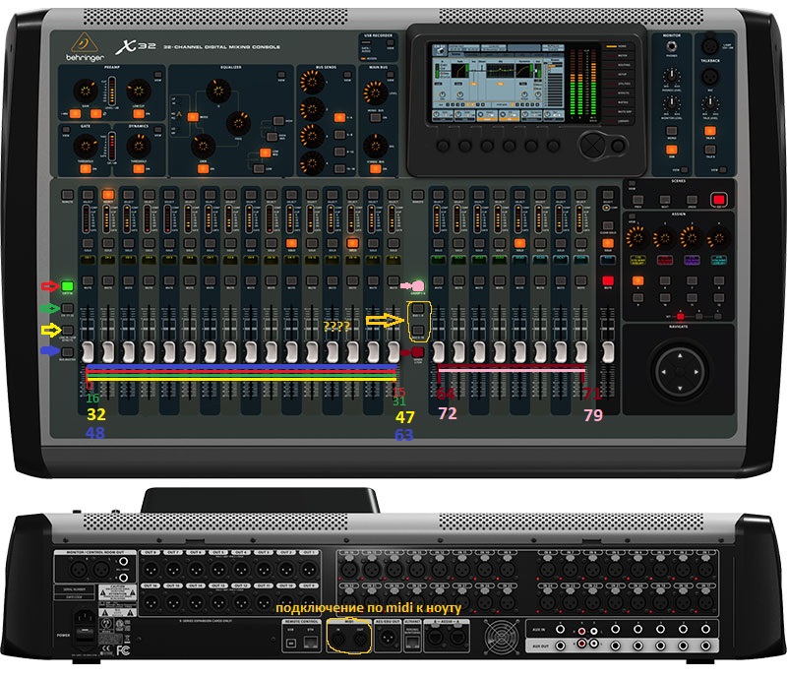Click the Ethernet port under Remote Control

pos(311,642)
